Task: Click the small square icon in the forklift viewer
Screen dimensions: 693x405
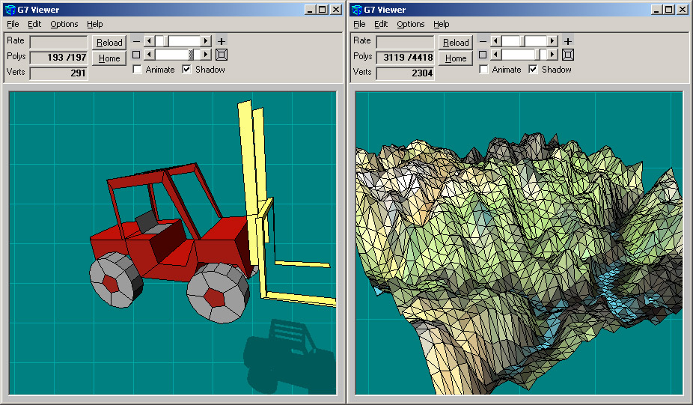Action: pos(135,55)
